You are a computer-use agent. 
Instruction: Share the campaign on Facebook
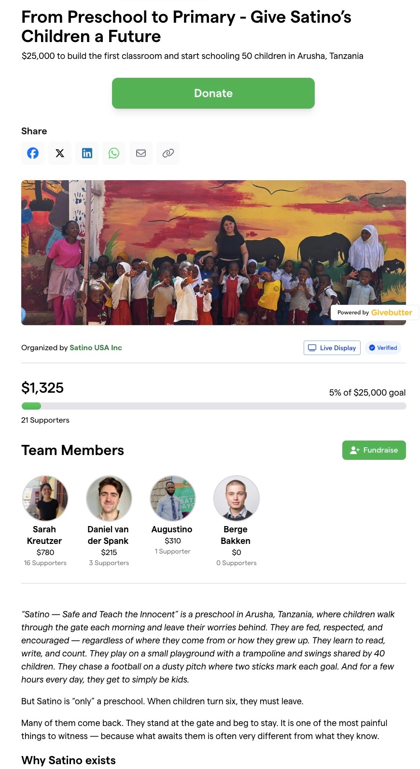[33, 153]
